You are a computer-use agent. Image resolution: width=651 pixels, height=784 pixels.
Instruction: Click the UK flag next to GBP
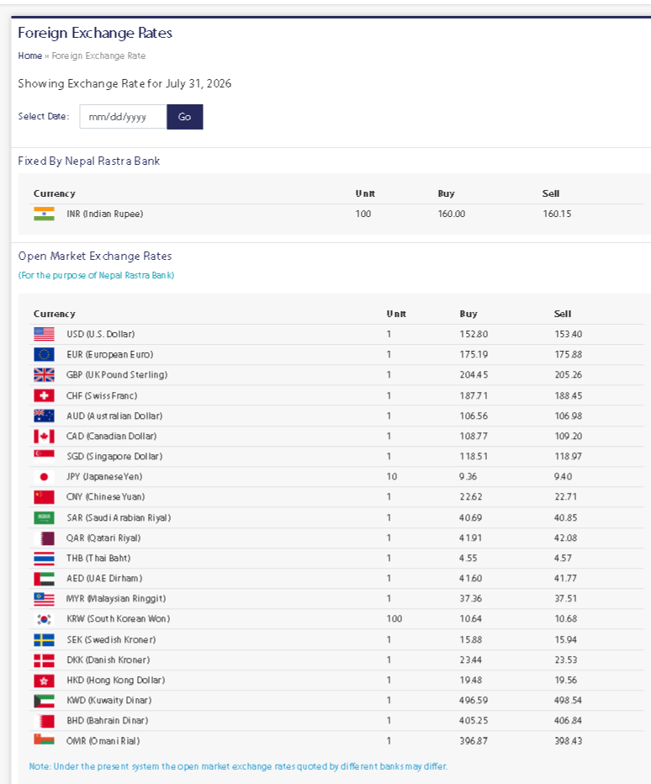44,375
